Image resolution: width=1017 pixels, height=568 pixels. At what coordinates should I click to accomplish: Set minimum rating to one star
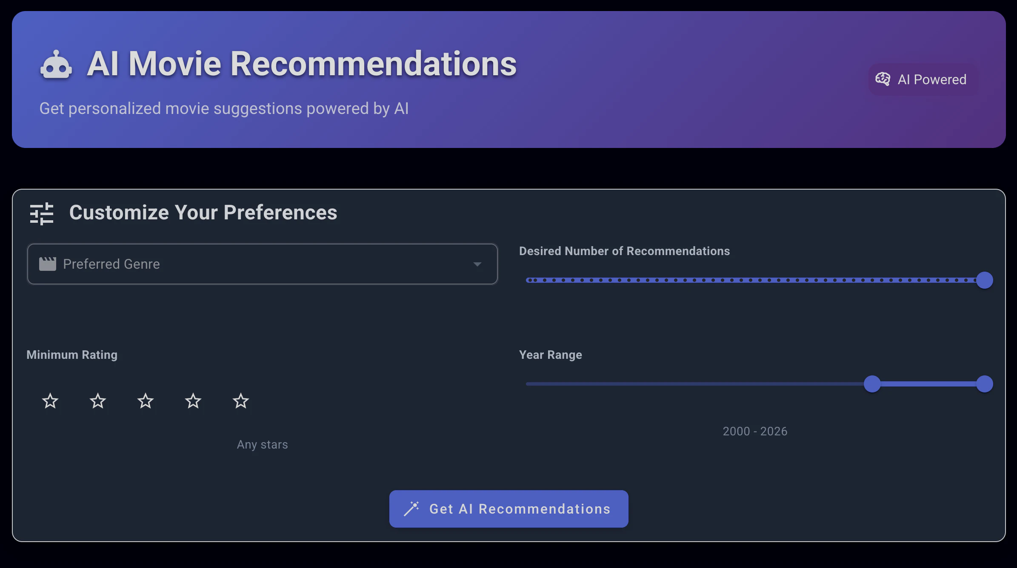(x=50, y=401)
